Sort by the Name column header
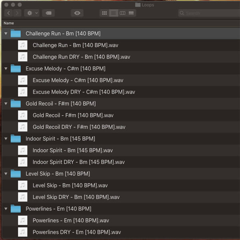The width and height of the screenshot is (240, 240). (x=9, y=23)
